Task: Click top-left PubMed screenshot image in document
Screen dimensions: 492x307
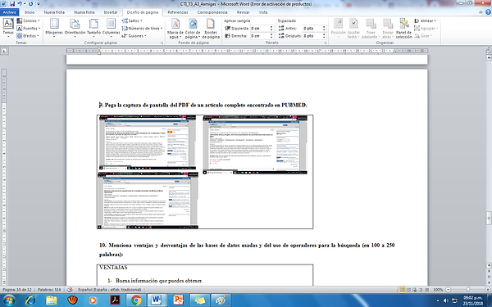Action: coord(148,142)
